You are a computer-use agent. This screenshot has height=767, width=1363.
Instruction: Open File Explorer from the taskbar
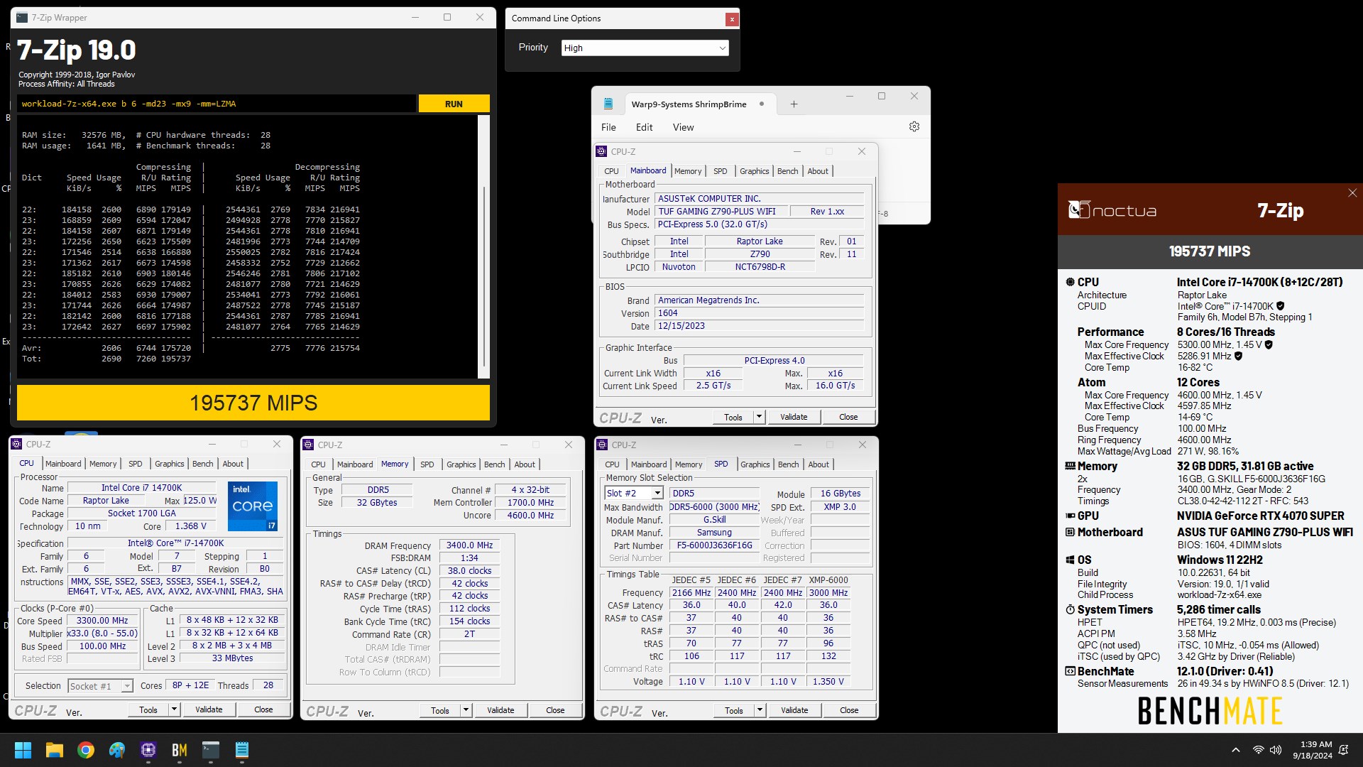click(55, 750)
